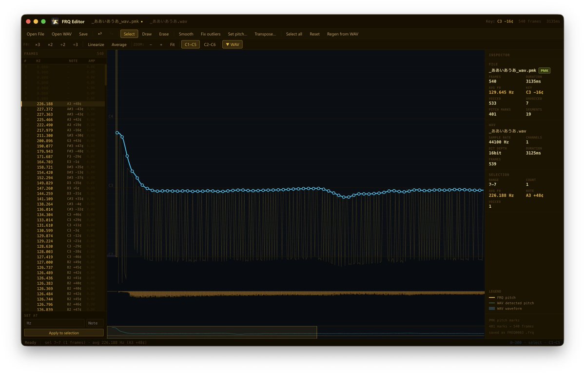Click Regen from WAV

pyautogui.click(x=343, y=34)
